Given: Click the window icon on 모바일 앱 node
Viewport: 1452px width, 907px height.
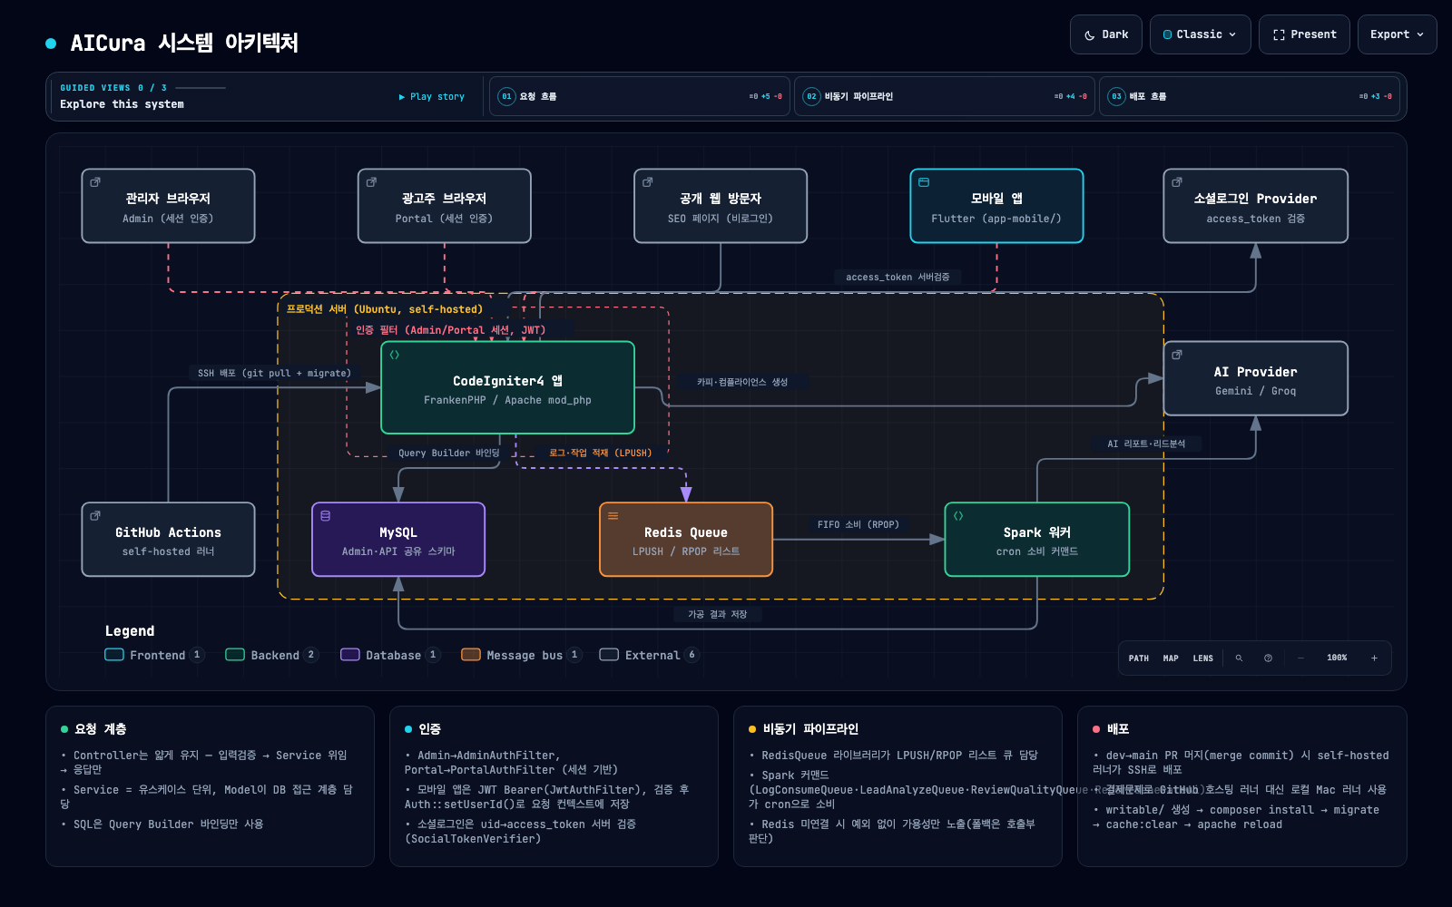Looking at the screenshot, I should [924, 182].
